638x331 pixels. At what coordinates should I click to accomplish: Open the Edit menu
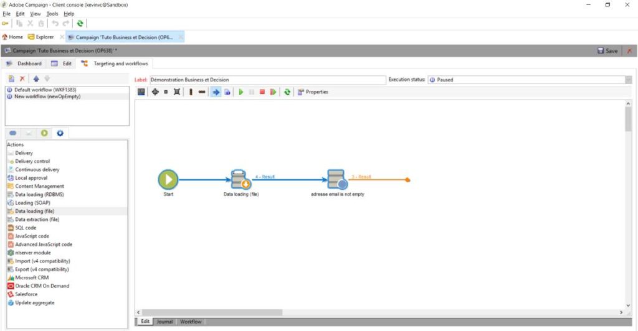(x=21, y=14)
